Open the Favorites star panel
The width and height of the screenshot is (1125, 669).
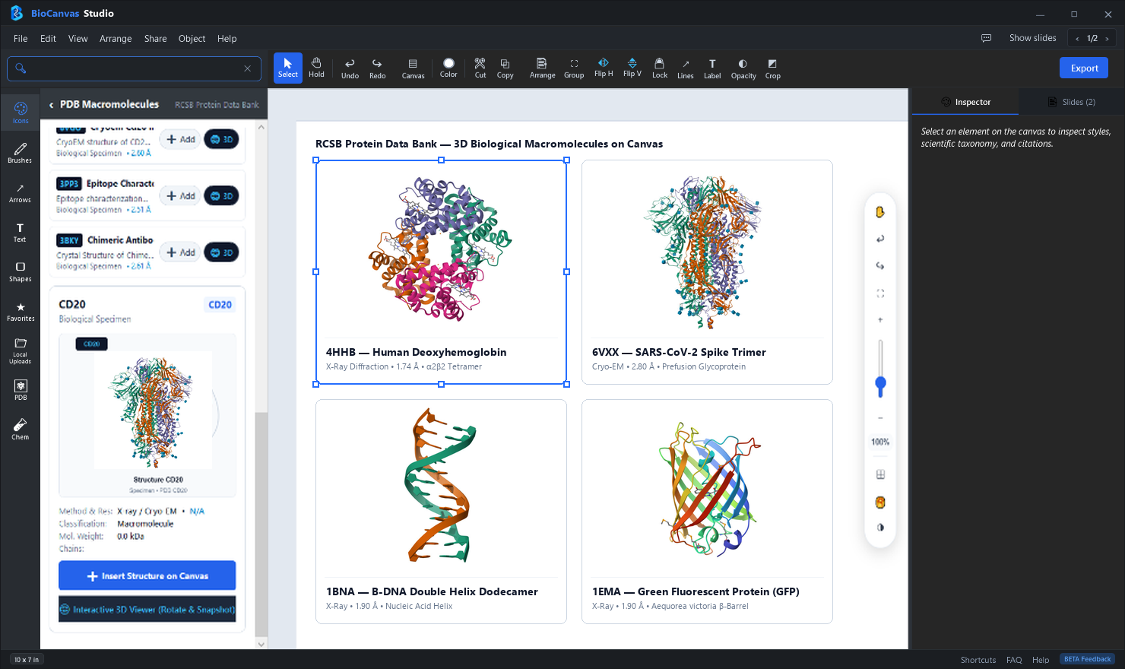click(21, 312)
